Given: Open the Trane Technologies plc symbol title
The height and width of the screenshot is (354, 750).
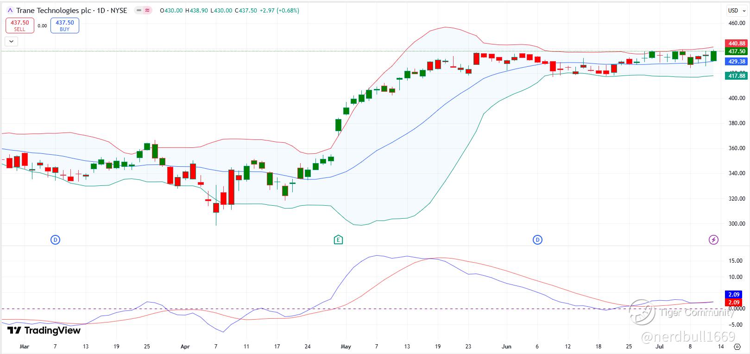Looking at the screenshot, I should 72,10.
